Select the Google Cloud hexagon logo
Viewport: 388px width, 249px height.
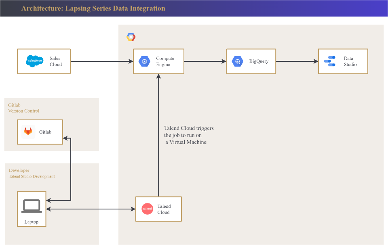[131, 37]
